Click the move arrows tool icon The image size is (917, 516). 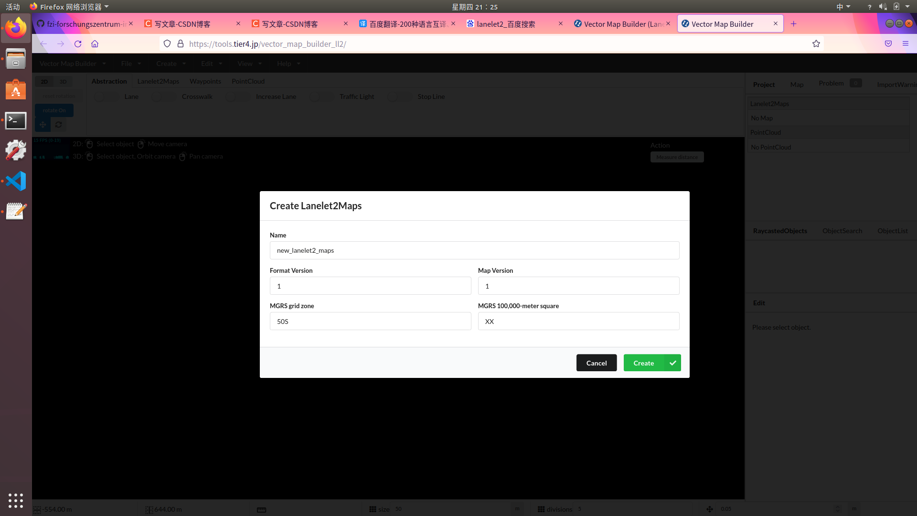(x=43, y=125)
